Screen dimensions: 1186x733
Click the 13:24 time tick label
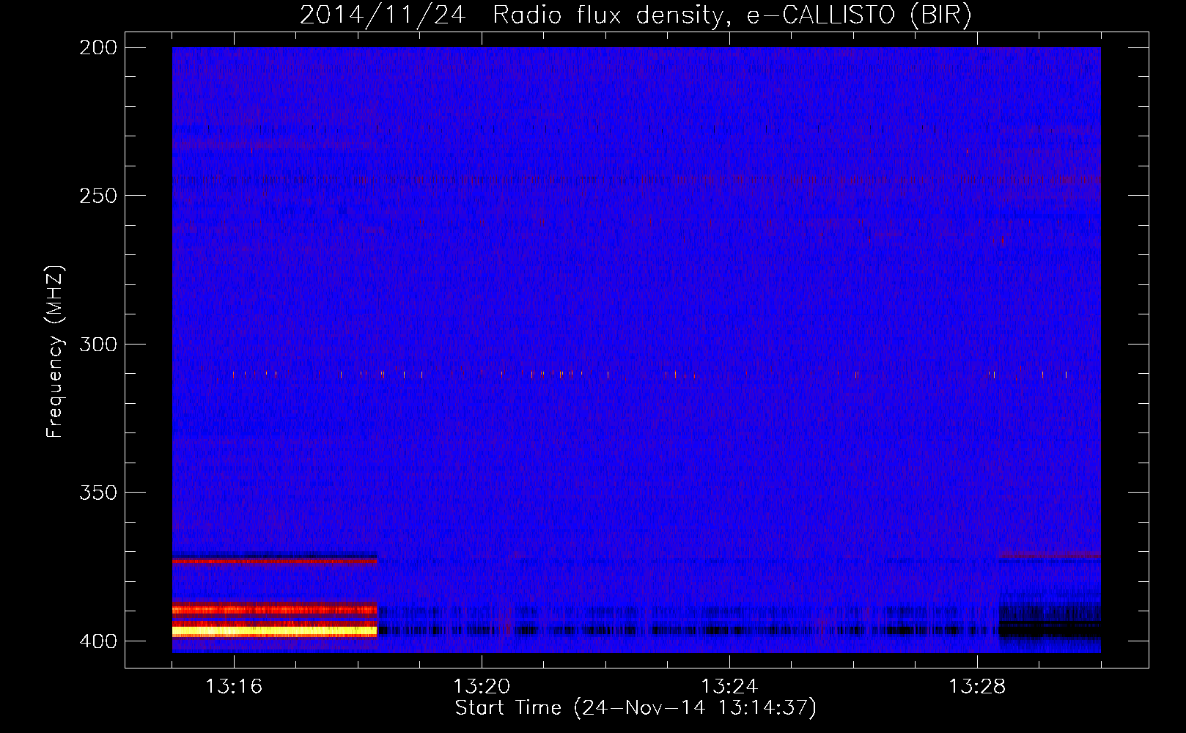729,686
